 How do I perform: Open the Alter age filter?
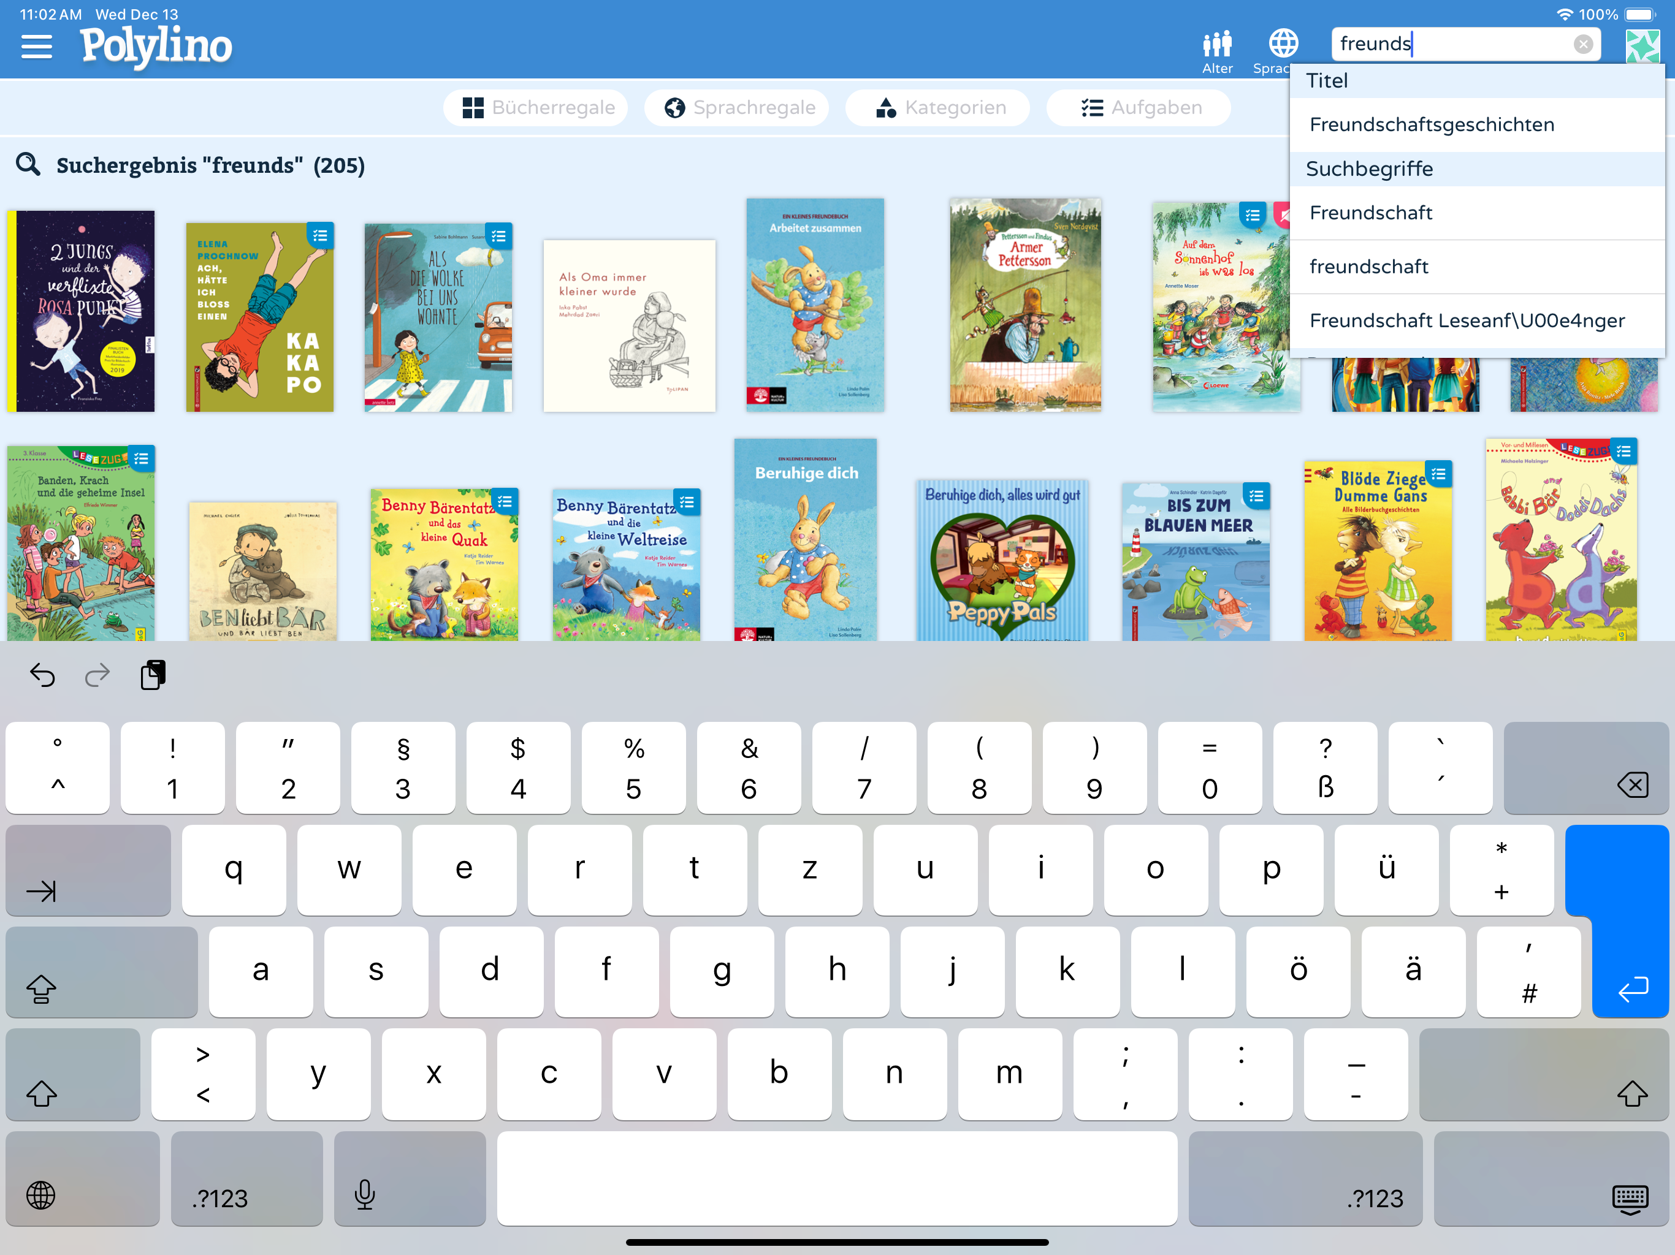coord(1217,51)
